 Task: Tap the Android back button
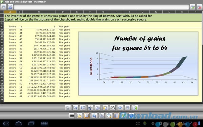(x=6, y=124)
